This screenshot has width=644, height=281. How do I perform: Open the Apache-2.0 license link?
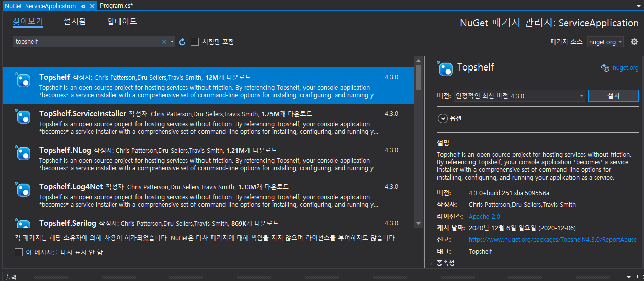pos(484,216)
